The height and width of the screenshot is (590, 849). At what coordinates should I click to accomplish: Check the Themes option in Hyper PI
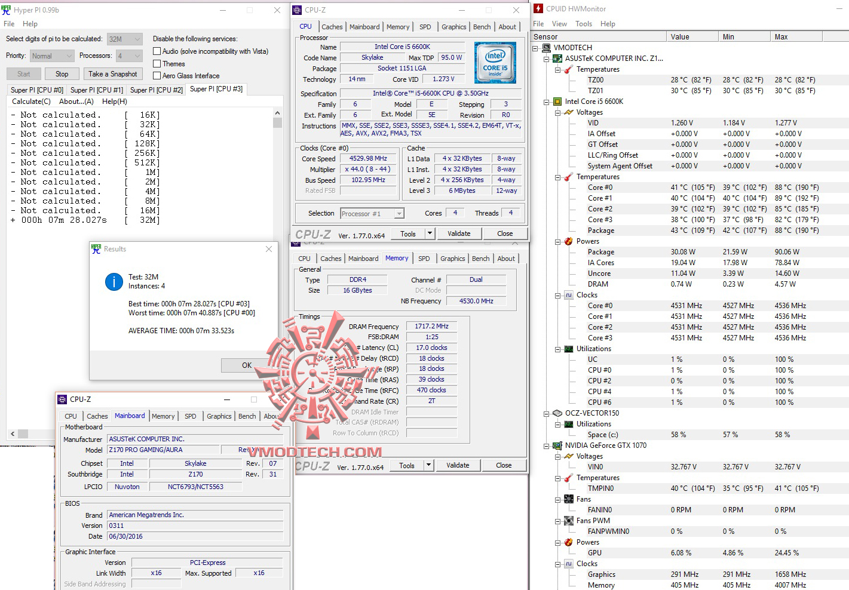click(157, 63)
